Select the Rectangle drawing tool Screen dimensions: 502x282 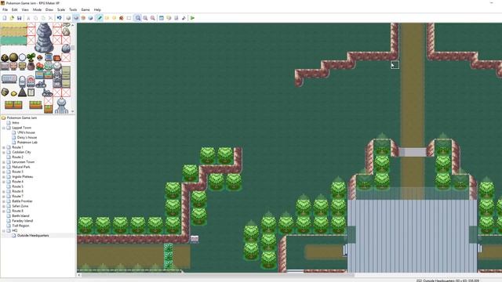(107, 18)
